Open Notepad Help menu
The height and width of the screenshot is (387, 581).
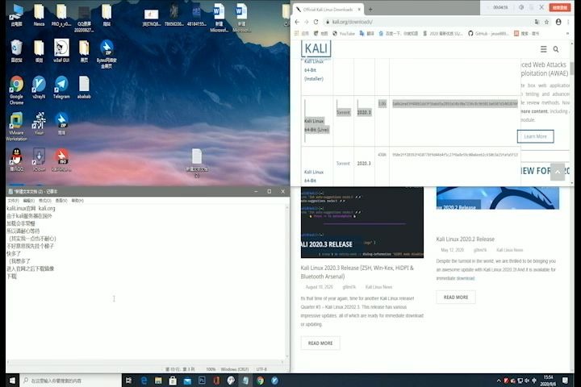pos(77,200)
